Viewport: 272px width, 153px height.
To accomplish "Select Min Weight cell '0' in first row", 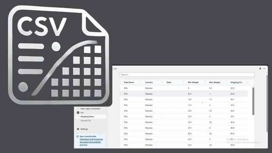I will pos(188,88).
